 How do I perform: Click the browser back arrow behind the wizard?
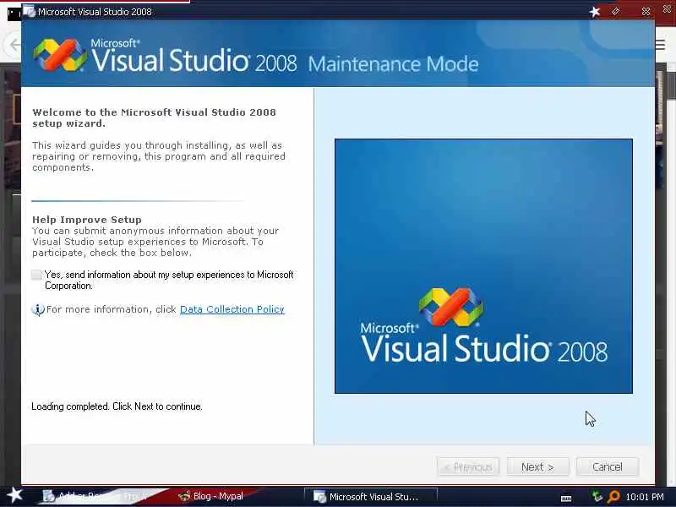[x=14, y=45]
